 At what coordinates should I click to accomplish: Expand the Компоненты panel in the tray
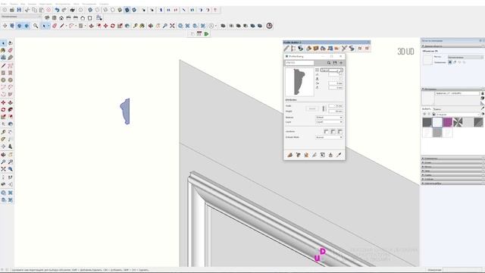pyautogui.click(x=452, y=158)
